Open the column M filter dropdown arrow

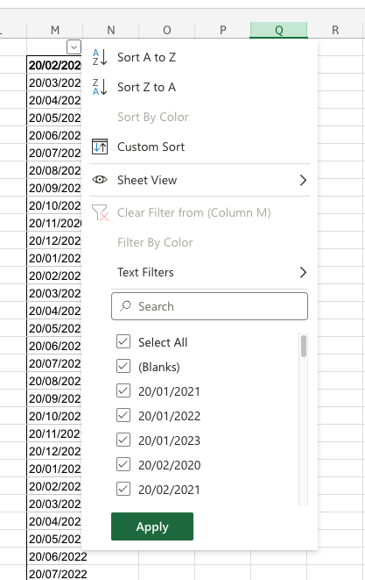[74, 47]
